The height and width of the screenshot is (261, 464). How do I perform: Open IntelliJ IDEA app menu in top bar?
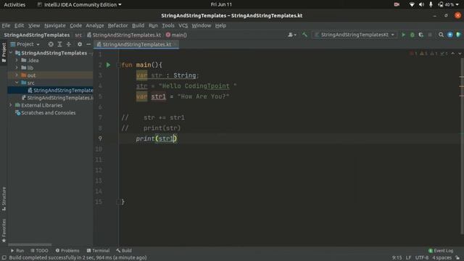[x=79, y=5]
